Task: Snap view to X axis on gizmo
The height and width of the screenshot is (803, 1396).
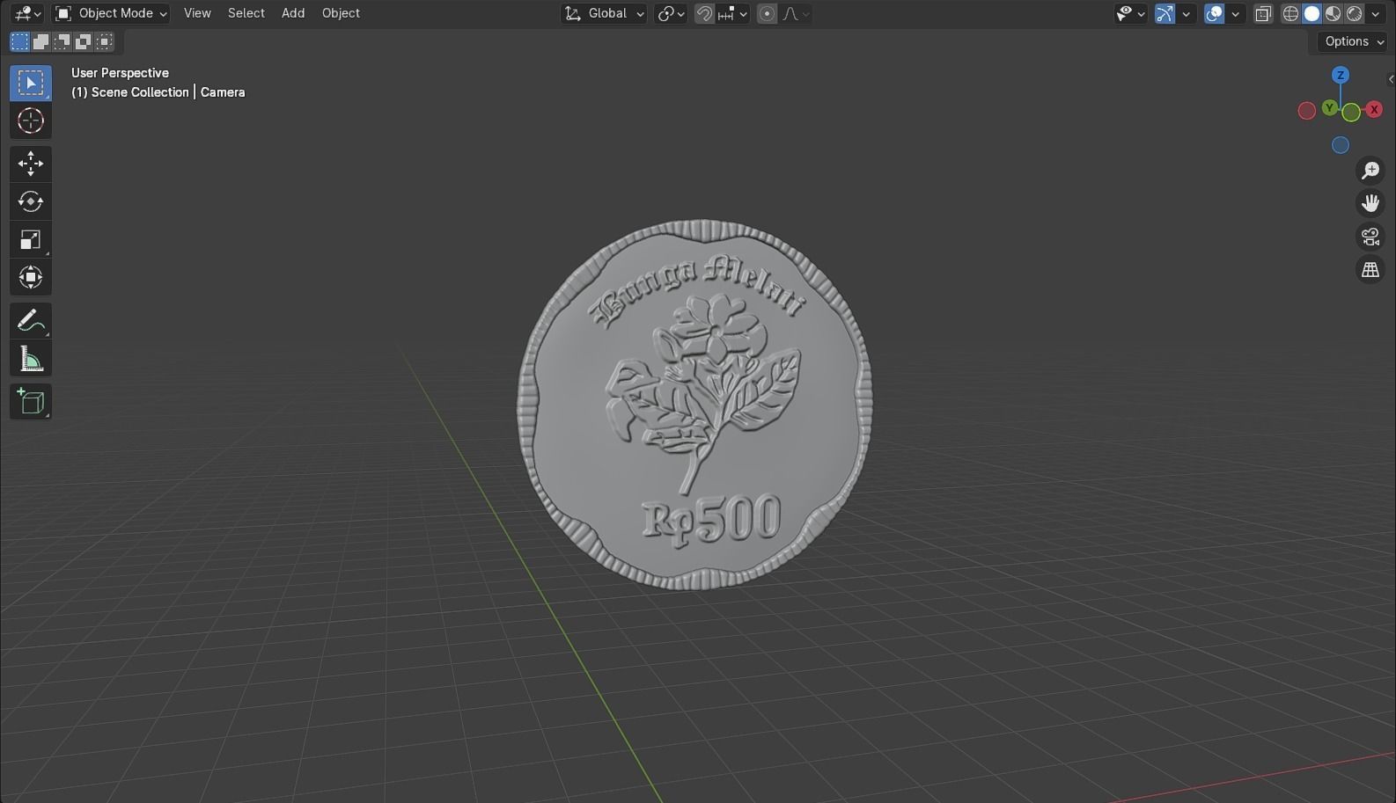Action: pyautogui.click(x=1374, y=110)
